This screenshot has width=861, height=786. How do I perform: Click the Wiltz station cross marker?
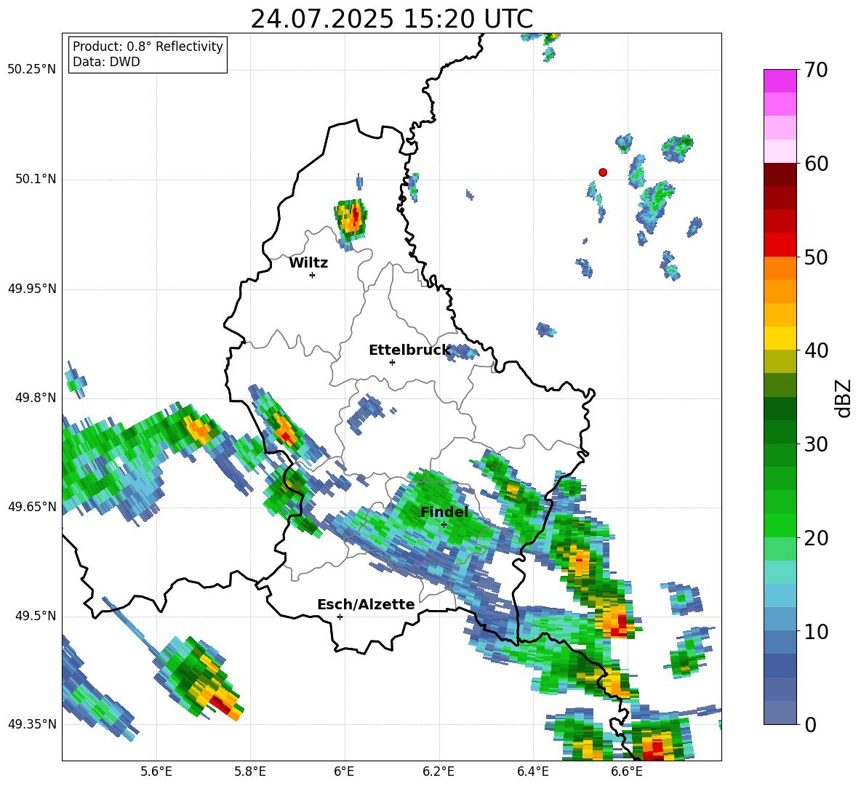tap(312, 275)
